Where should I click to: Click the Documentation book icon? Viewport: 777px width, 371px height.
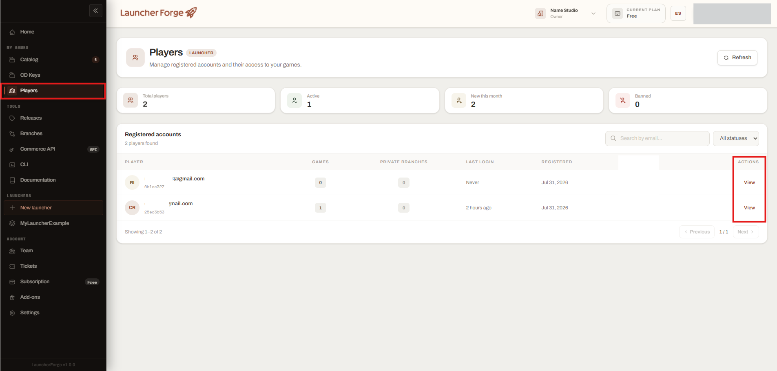tap(12, 180)
